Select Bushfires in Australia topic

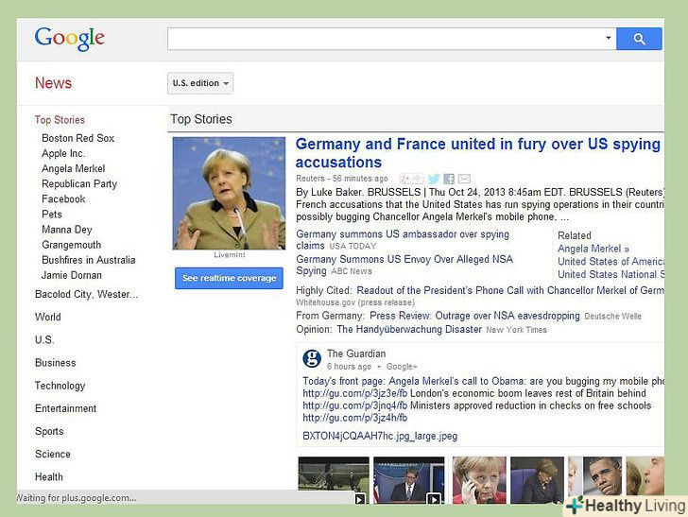(89, 260)
